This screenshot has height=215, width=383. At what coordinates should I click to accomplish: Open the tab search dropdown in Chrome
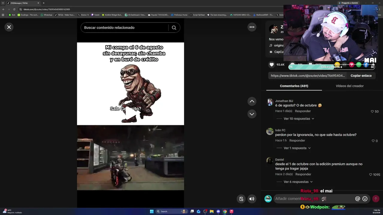[3, 3]
